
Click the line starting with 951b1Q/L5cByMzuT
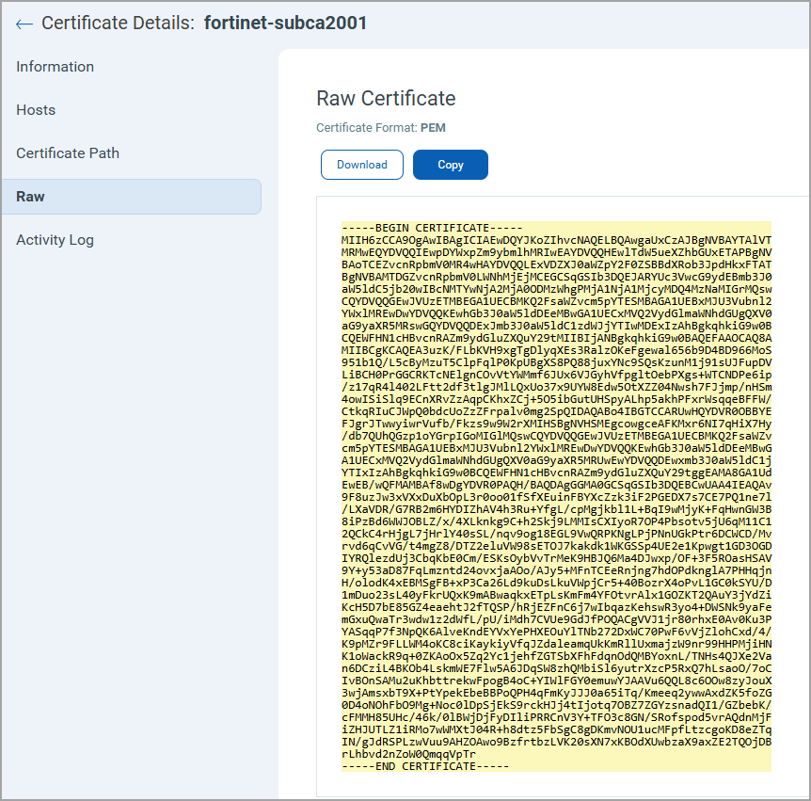[557, 362]
